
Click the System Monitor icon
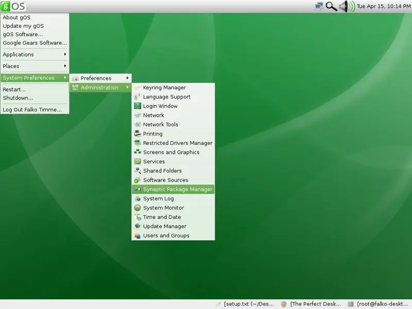tap(138, 208)
